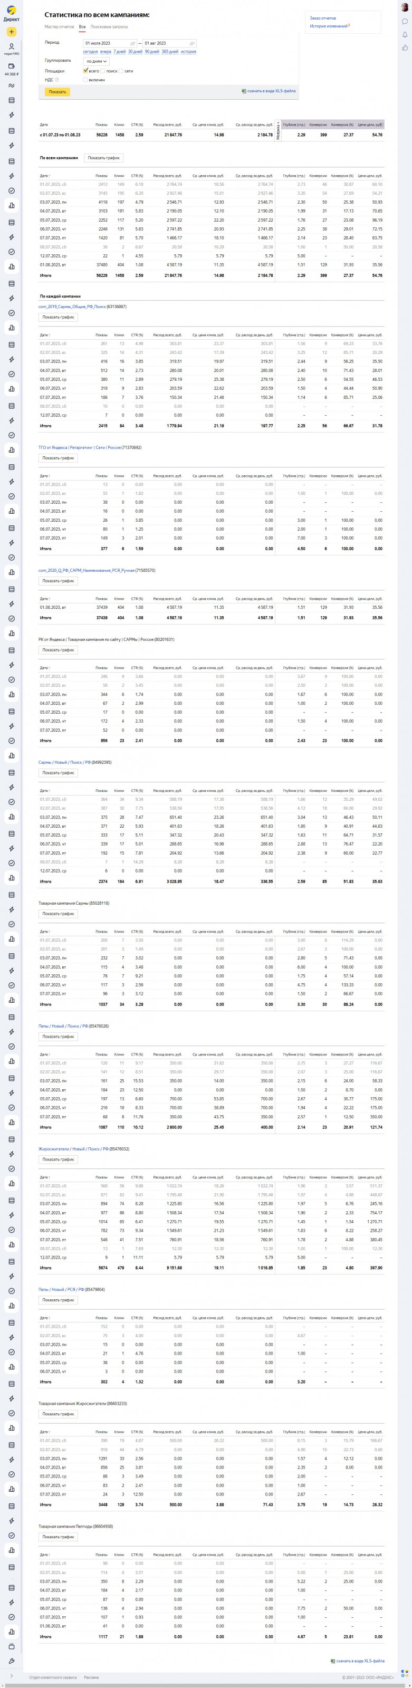
Task: Open the user avatar in top-right corner
Action: (405, 7)
